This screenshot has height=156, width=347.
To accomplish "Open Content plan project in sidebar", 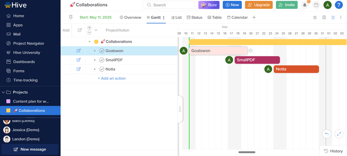I will (x=30, y=101).
